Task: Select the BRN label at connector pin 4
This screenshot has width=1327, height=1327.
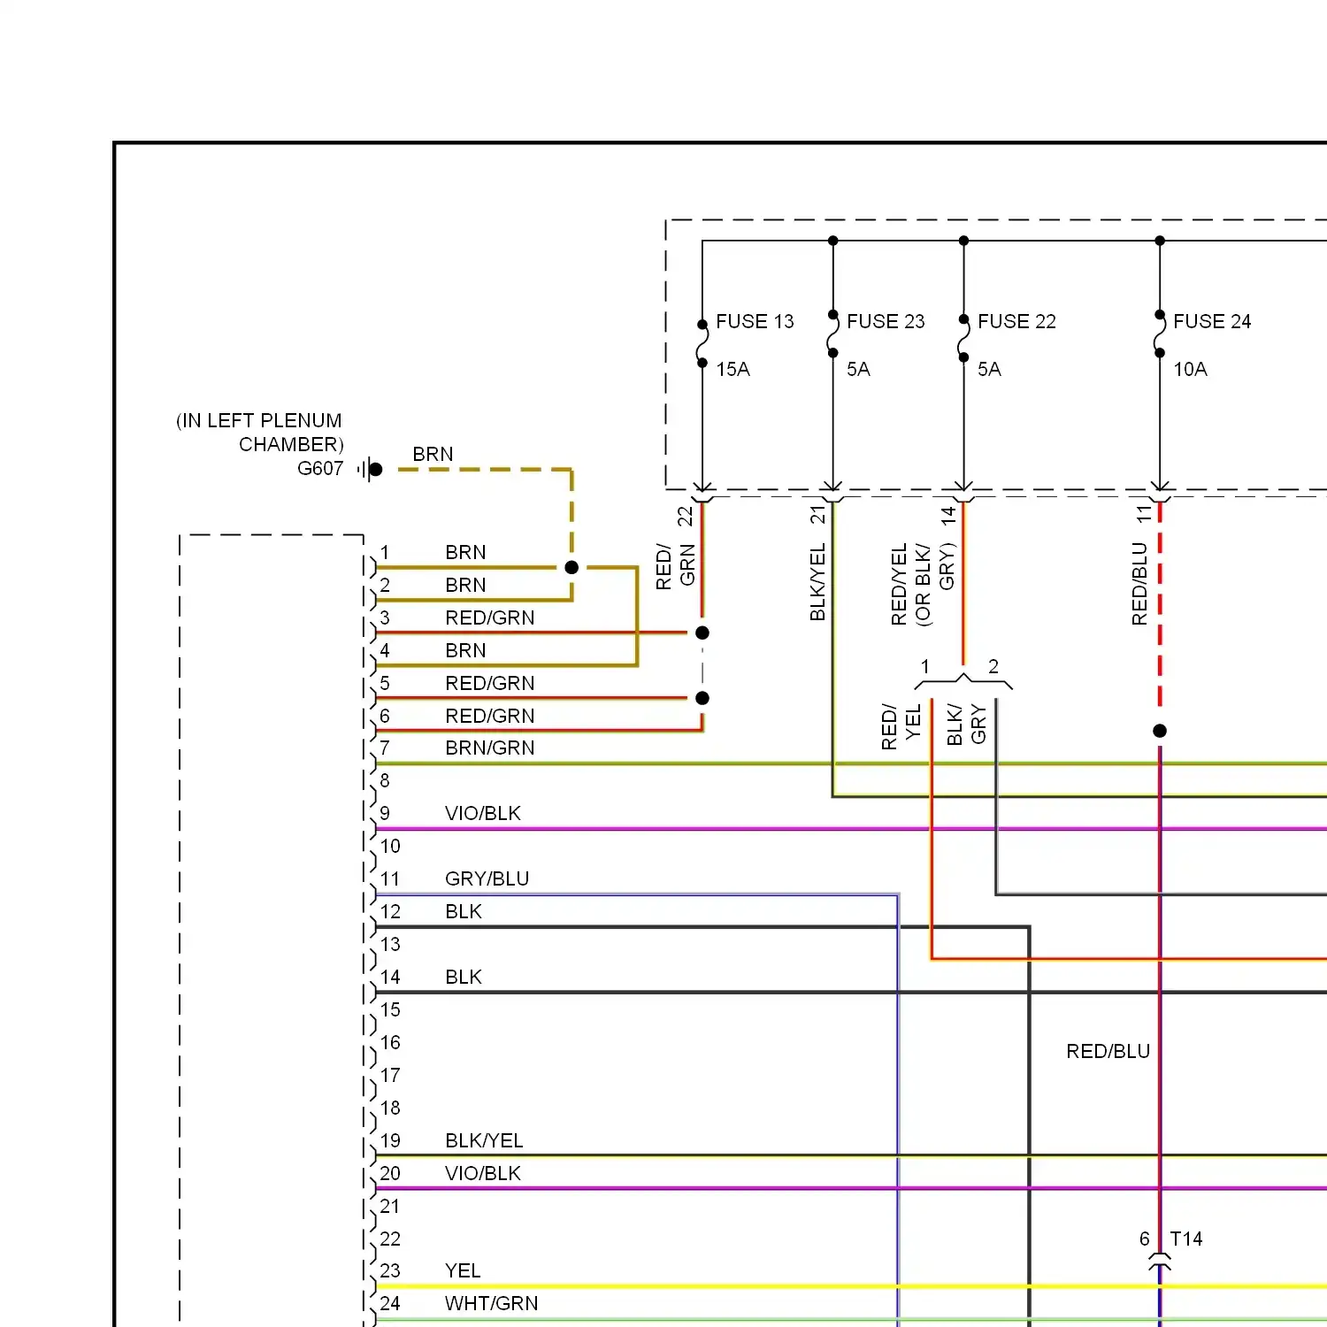Action: click(x=465, y=651)
